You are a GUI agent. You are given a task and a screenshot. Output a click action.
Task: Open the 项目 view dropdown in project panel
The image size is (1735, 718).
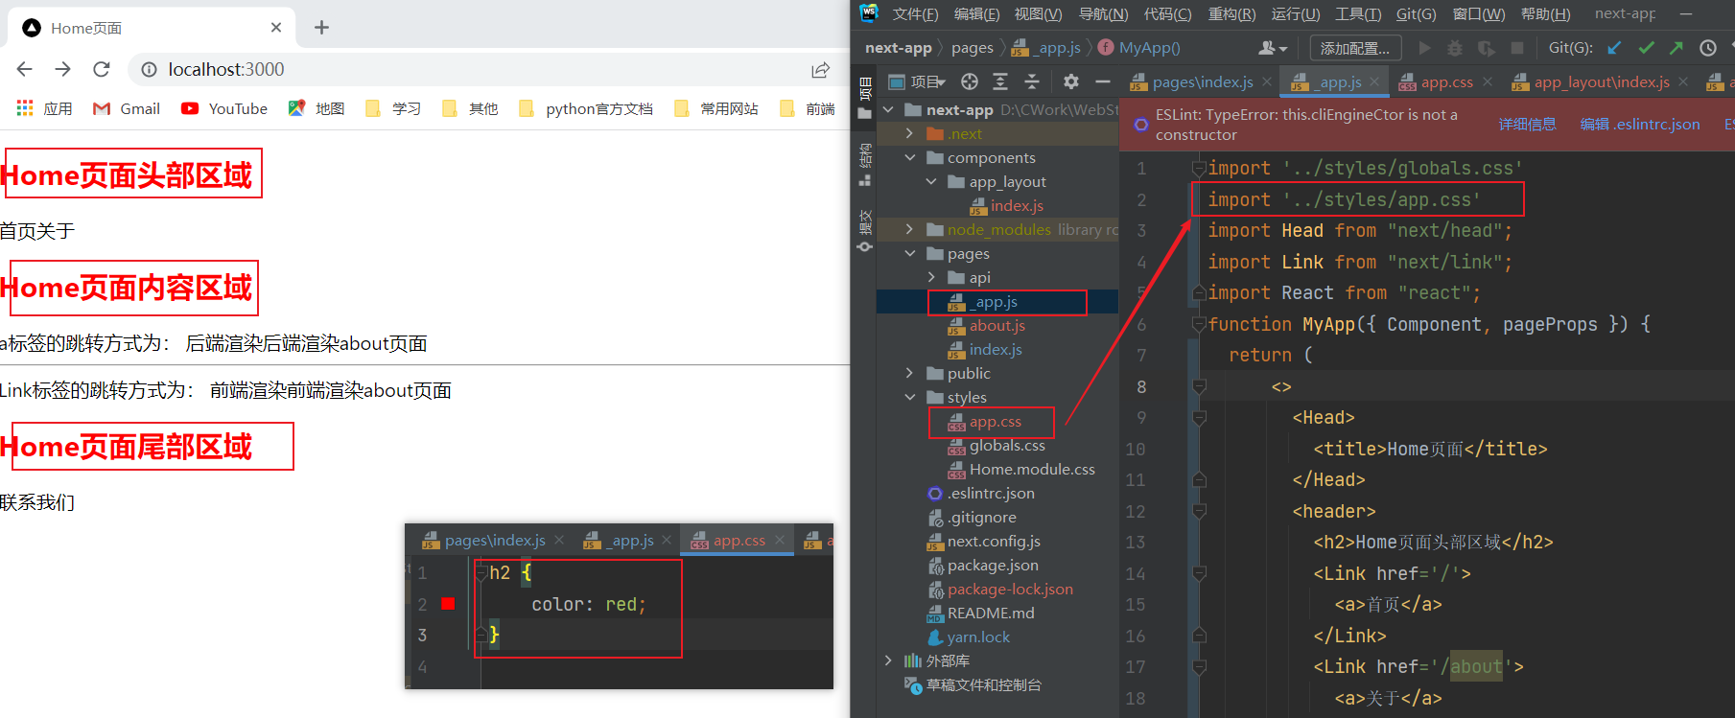click(x=918, y=81)
